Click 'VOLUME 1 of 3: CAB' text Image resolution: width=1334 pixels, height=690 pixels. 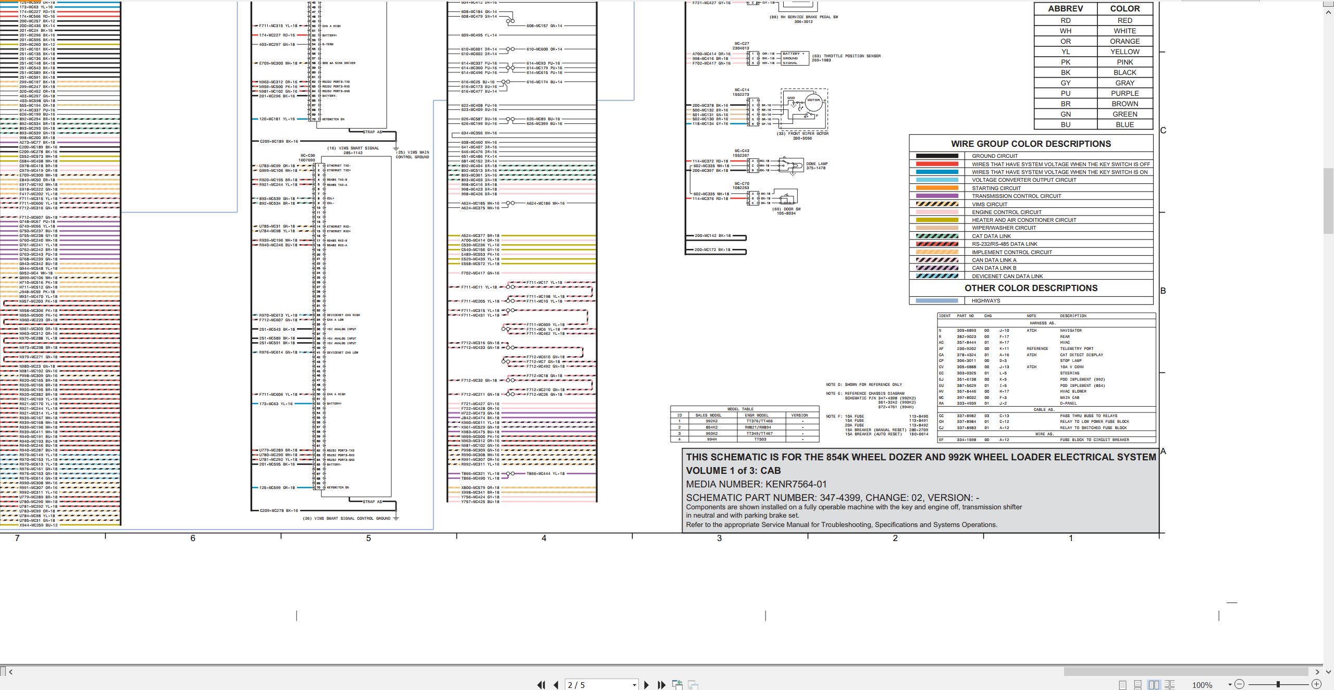(x=733, y=470)
